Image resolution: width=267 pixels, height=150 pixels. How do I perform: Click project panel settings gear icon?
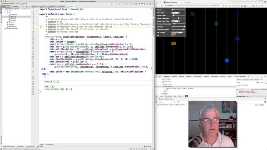pyautogui.click(x=27, y=7)
